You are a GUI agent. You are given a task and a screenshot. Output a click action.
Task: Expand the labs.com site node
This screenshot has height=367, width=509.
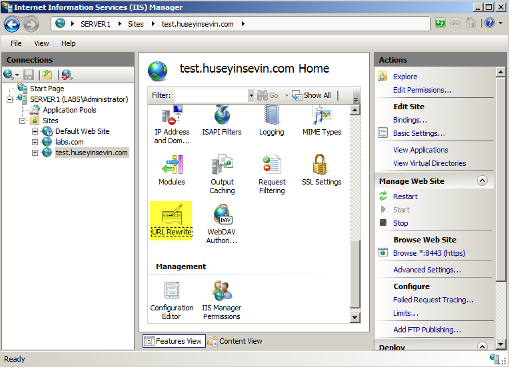coord(35,142)
